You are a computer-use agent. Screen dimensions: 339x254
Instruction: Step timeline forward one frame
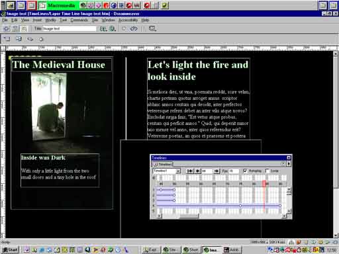coord(217,171)
